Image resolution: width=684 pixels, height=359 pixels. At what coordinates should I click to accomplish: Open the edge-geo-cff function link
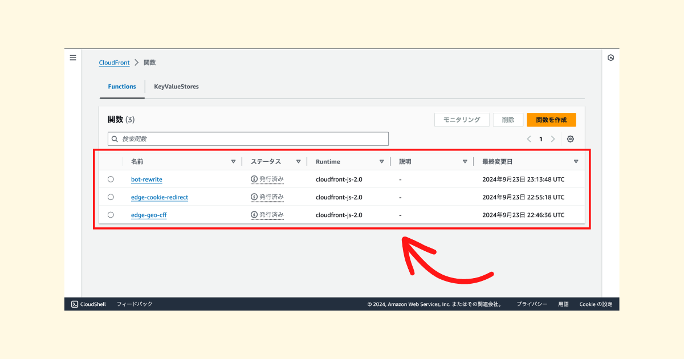tap(149, 215)
